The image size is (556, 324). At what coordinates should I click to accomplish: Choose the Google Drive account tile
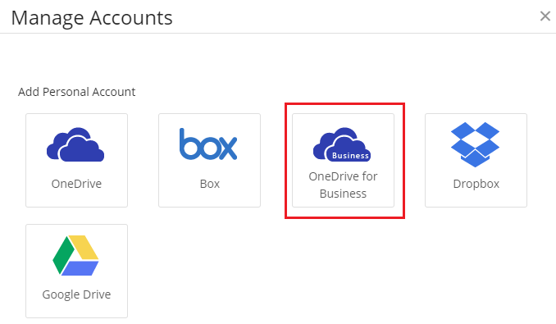pyautogui.click(x=76, y=271)
